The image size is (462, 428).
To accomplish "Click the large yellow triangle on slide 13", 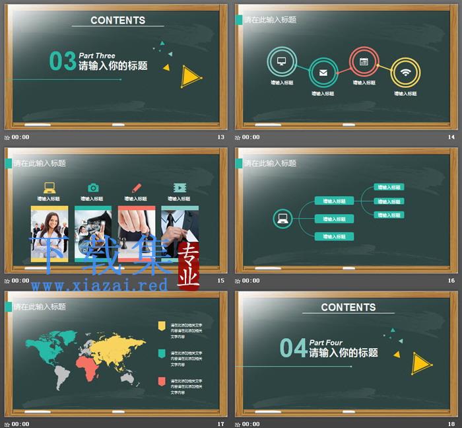I will pyautogui.click(x=190, y=77).
